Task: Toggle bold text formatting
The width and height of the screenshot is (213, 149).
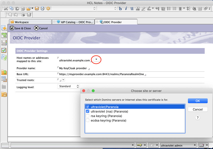Action: [x=120, y=8]
